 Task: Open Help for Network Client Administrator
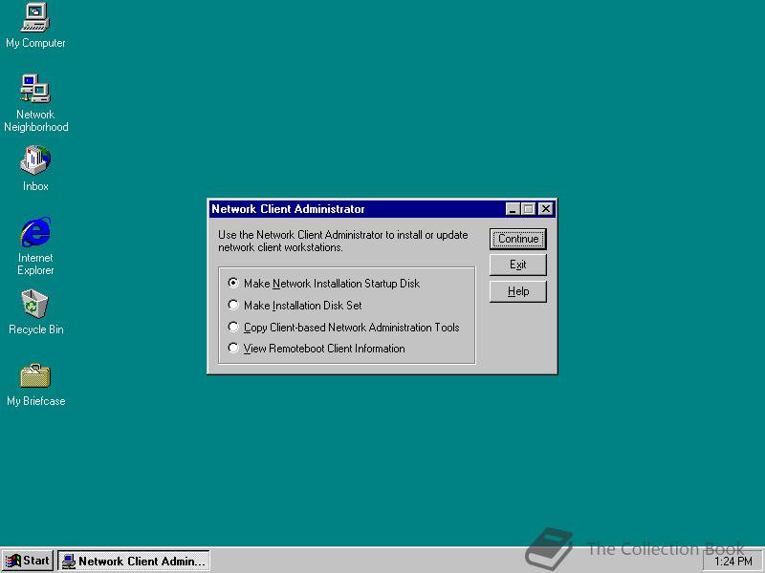[518, 291]
